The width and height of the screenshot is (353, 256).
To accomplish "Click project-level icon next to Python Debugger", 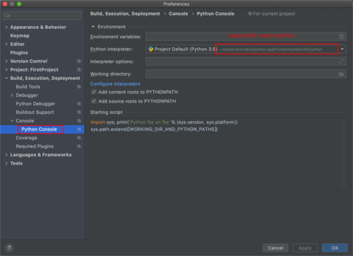I will coord(79,104).
